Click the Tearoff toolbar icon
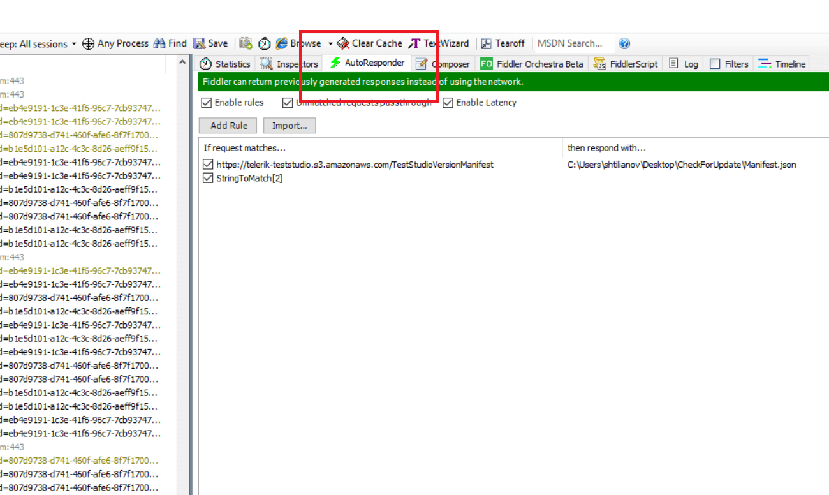 pos(486,43)
